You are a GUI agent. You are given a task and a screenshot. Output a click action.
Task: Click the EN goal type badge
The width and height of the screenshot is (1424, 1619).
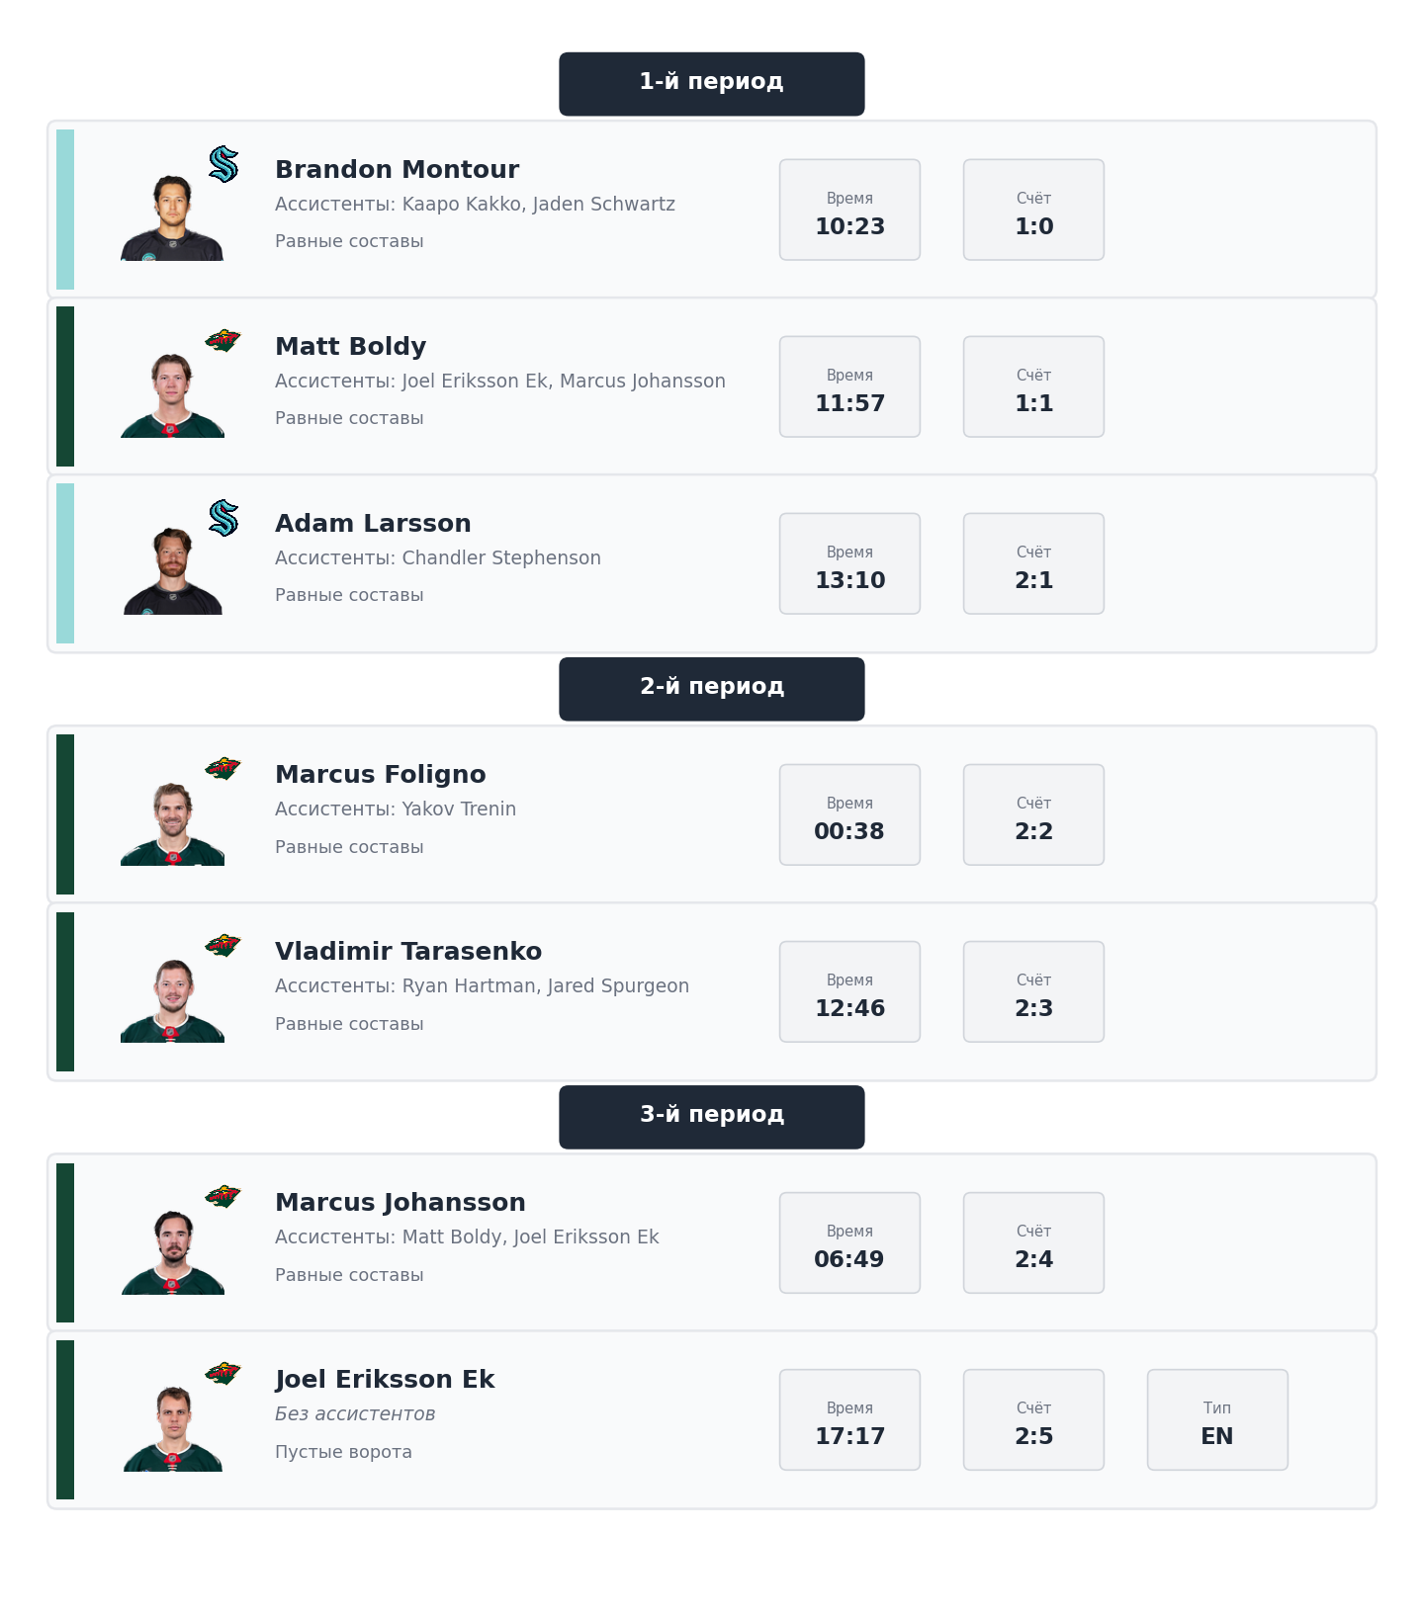pyautogui.click(x=1217, y=1419)
